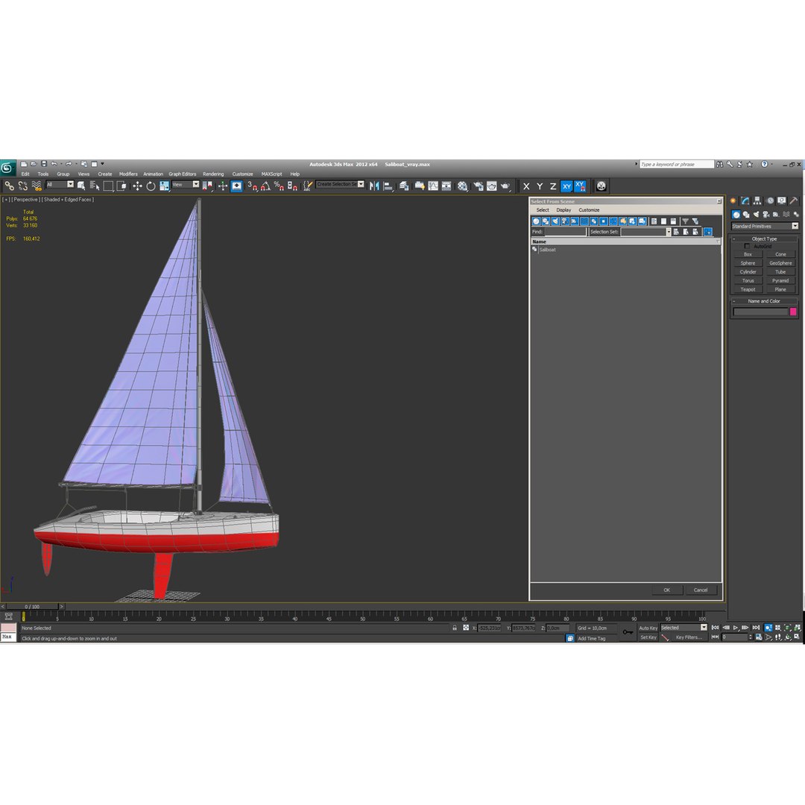Open the Material Editor icon

point(463,186)
